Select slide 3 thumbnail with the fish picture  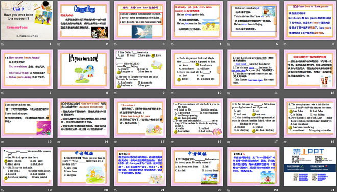140,20
